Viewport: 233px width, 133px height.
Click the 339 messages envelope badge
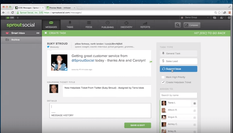pyautogui.click(x=10, y=18)
